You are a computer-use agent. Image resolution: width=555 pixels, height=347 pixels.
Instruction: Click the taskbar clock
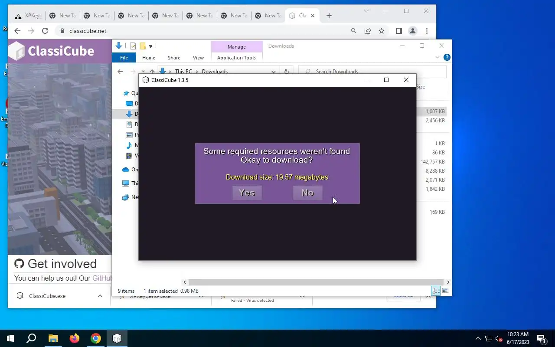coord(518,338)
